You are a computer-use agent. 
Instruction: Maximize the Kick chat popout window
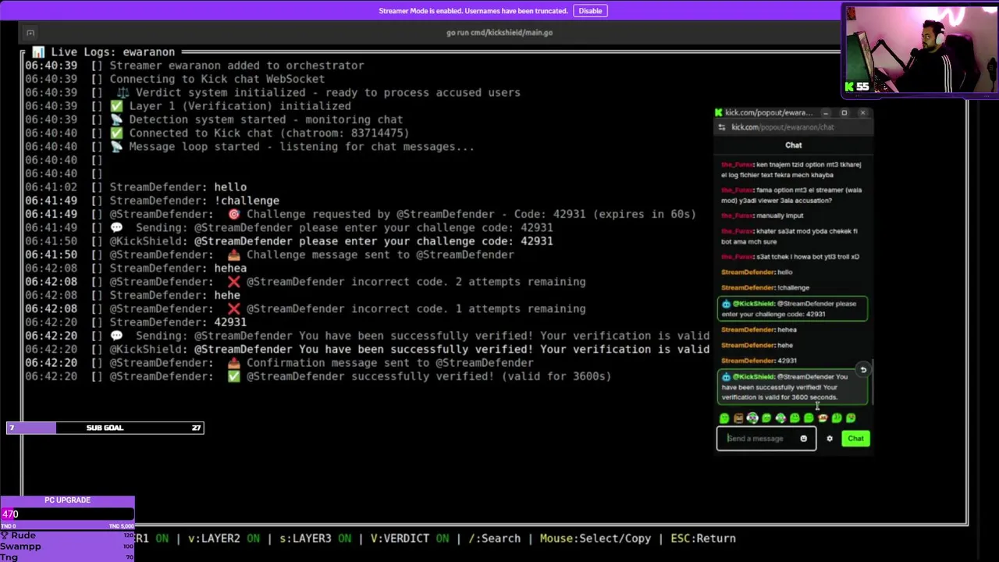coord(844,113)
